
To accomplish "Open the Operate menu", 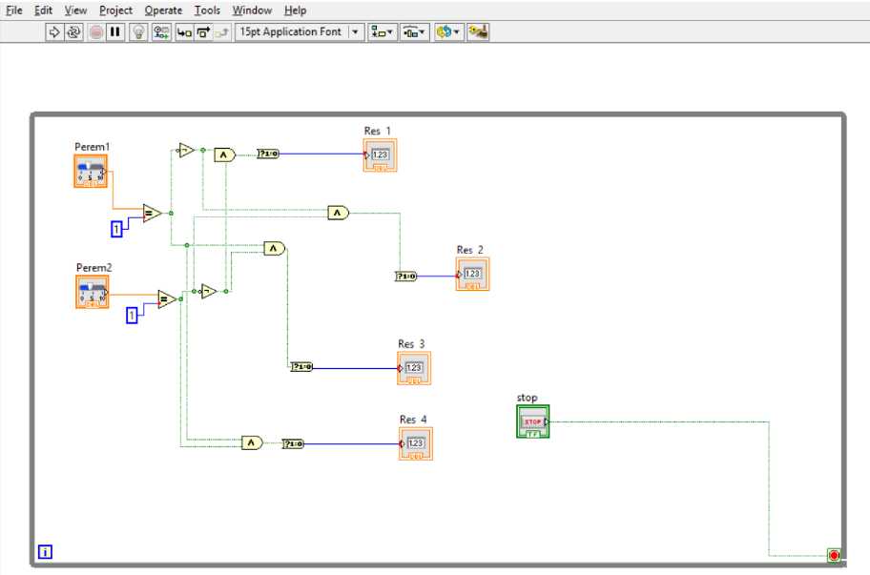I will point(163,10).
